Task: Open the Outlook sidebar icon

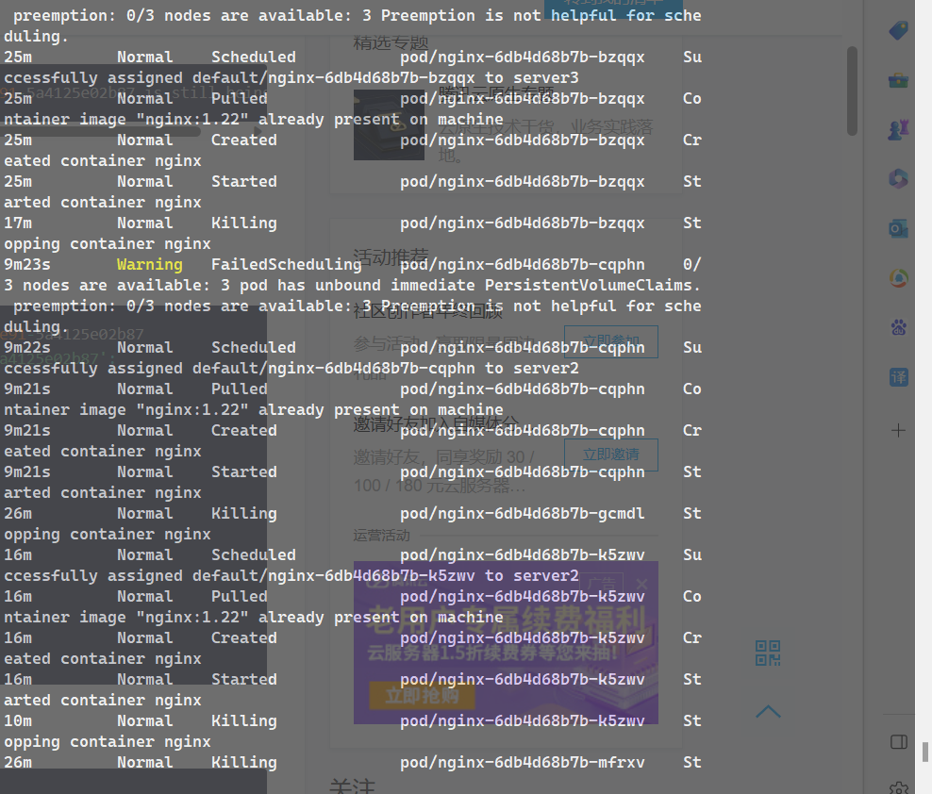Action: 898,228
